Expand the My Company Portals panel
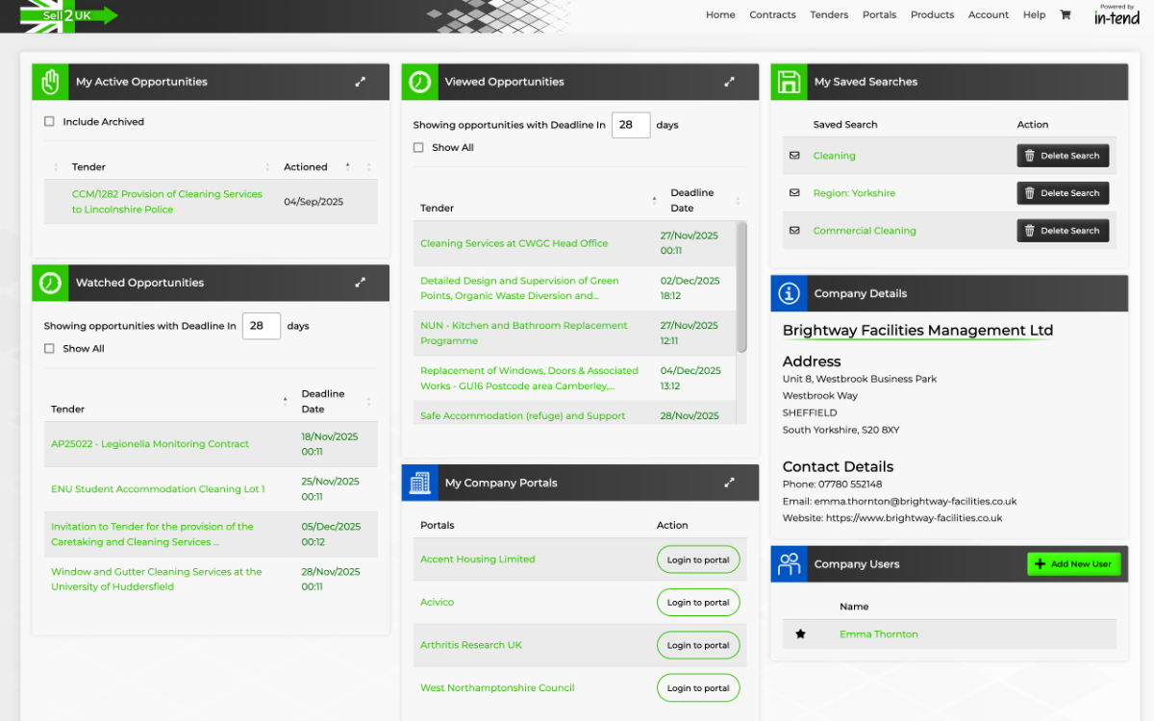 (x=729, y=483)
